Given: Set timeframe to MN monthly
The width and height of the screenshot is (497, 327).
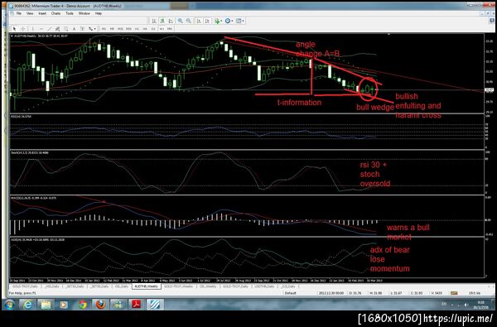Looking at the screenshot, I should pos(170,29).
